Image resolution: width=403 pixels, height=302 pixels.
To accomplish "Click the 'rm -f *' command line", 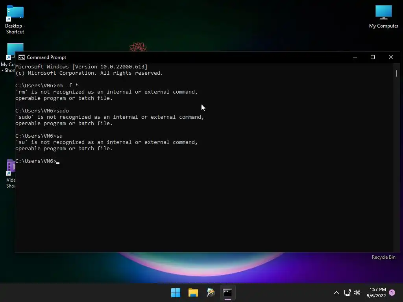I will [46, 85].
